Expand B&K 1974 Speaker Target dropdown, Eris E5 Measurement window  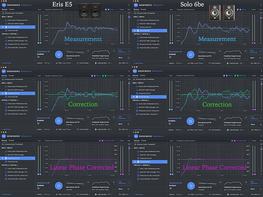pos(114,58)
